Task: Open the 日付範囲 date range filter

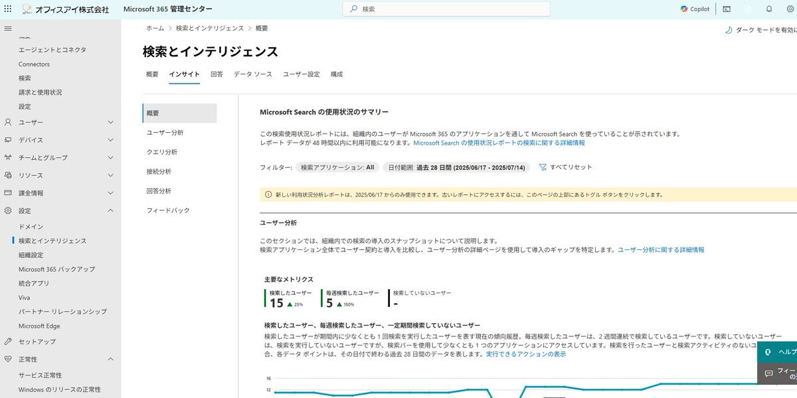Action: tap(456, 167)
